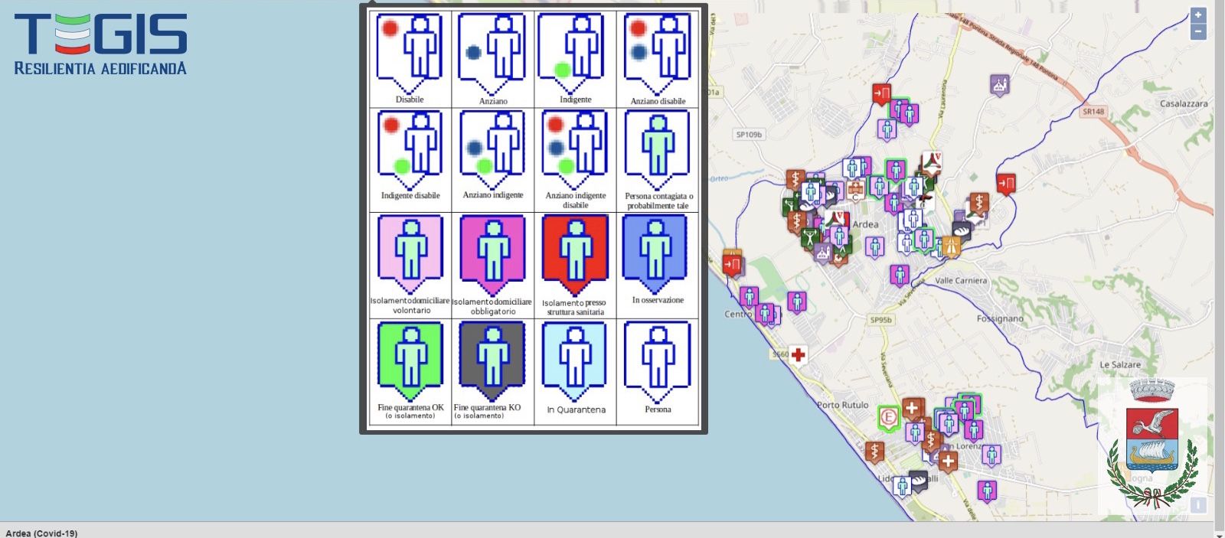Zoom out on the map
Screen dimensions: 1225x538
[1198, 32]
